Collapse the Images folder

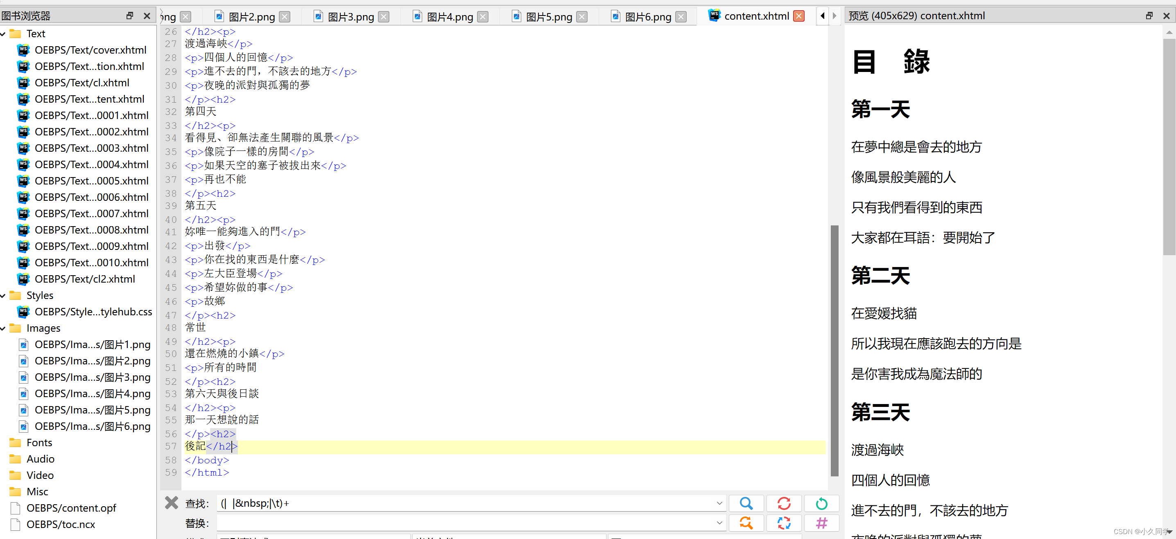[x=4, y=328]
